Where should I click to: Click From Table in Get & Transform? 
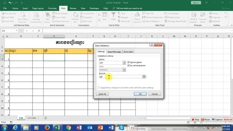(59, 17)
